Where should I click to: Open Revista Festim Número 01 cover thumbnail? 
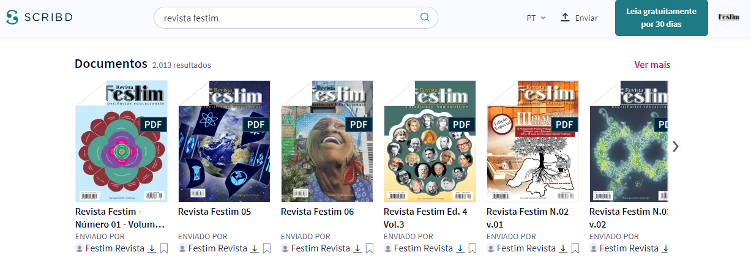tap(121, 141)
